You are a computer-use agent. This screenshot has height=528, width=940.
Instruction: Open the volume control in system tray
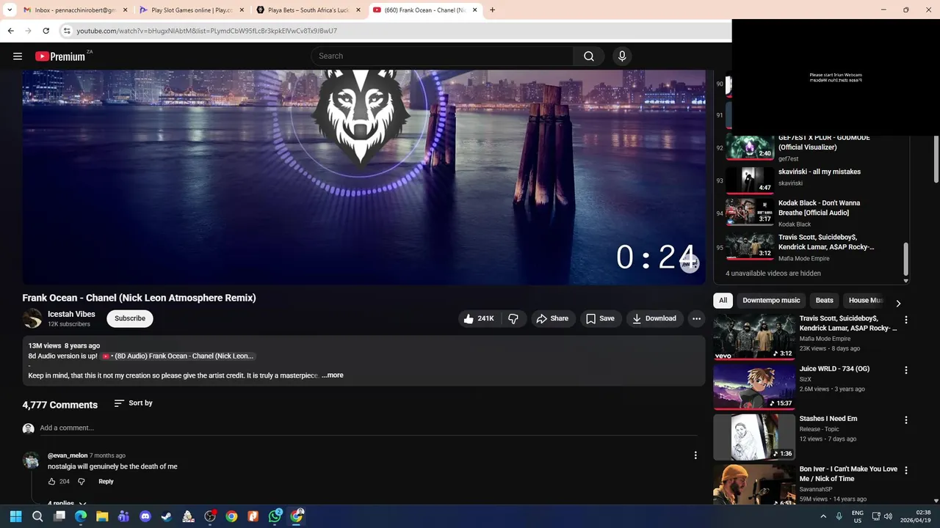pyautogui.click(x=888, y=516)
